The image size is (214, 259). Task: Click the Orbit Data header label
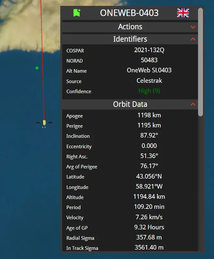click(130, 104)
